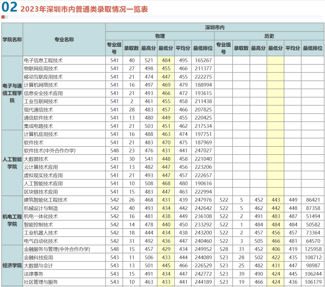Click lowest rank value 211377

pyautogui.click(x=203, y=69)
